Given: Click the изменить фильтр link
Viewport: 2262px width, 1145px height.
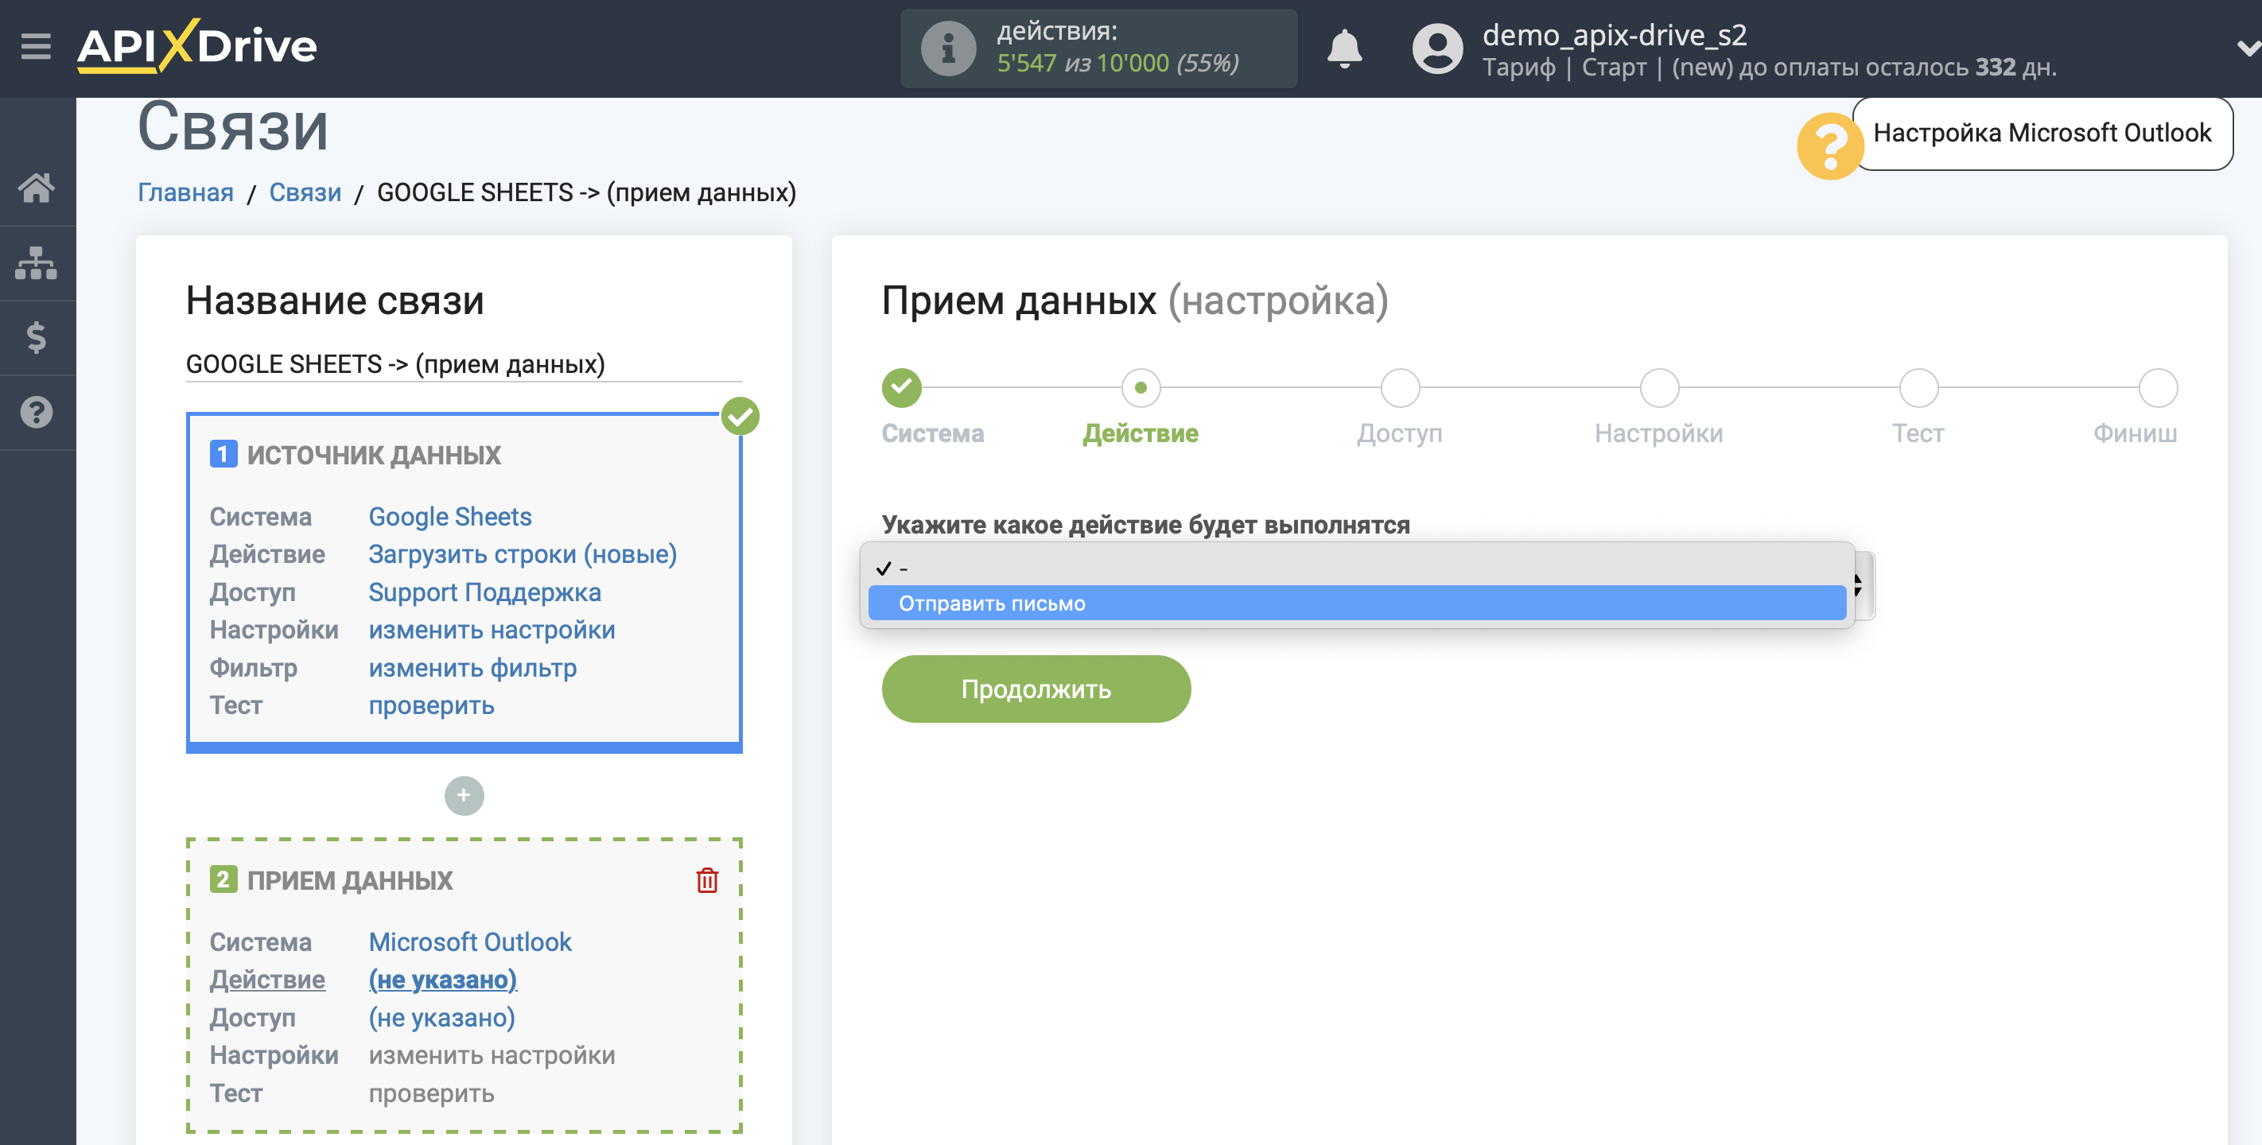Looking at the screenshot, I should click(x=472, y=668).
